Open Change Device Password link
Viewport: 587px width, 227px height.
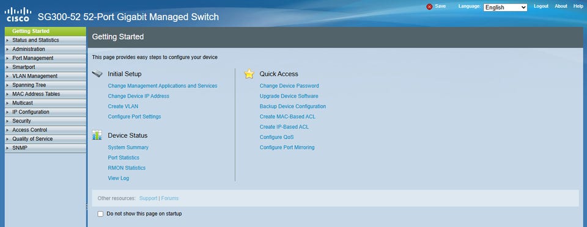[289, 86]
